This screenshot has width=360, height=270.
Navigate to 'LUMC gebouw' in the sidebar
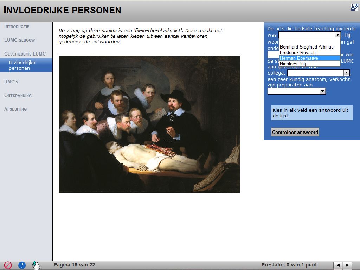20,40
